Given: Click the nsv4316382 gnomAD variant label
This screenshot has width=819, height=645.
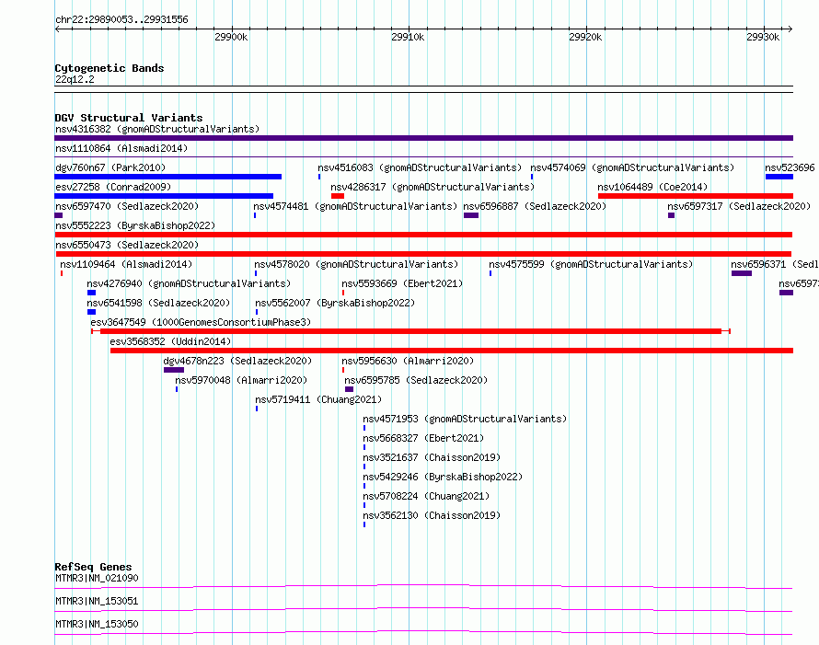Looking at the screenshot, I should (157, 129).
